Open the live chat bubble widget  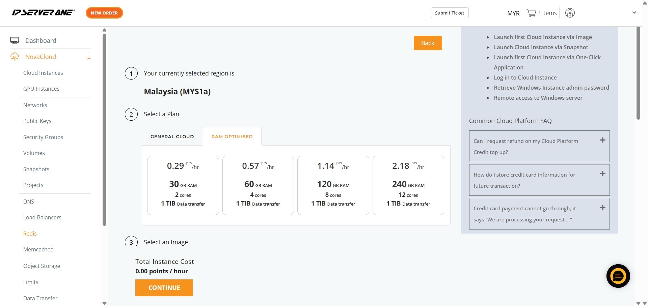point(618,276)
